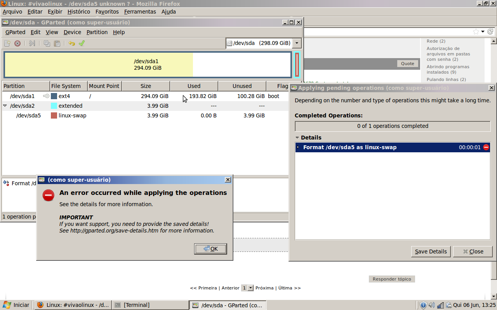Screen dimensions: 497x310
Task: Click the pending Format operation icon
Action: tap(6, 183)
